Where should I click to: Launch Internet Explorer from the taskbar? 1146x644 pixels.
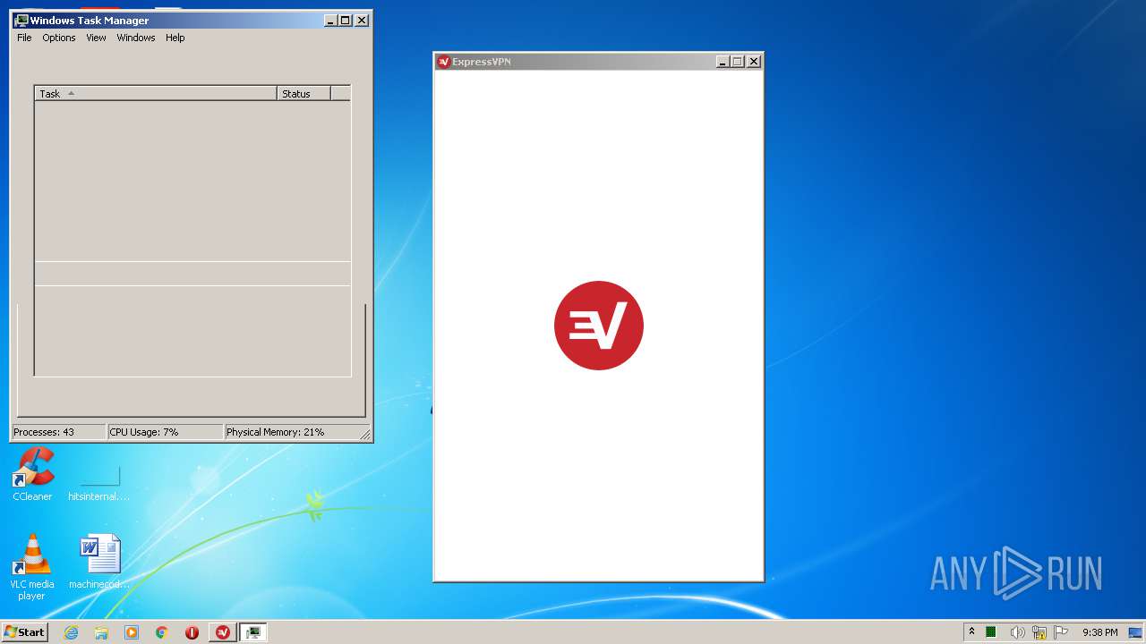click(x=72, y=632)
